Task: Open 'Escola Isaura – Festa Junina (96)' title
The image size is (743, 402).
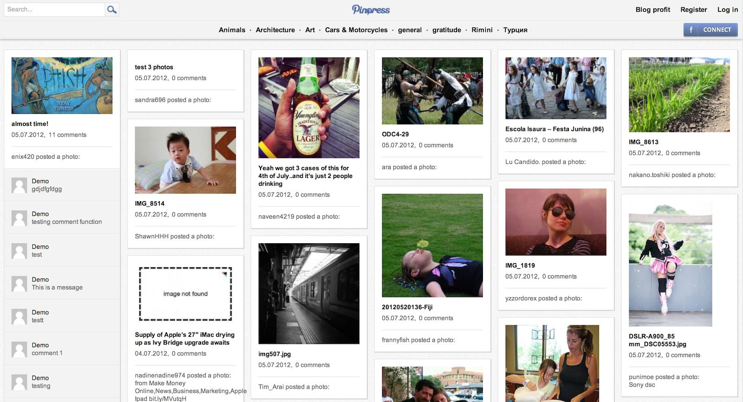Action: click(554, 129)
